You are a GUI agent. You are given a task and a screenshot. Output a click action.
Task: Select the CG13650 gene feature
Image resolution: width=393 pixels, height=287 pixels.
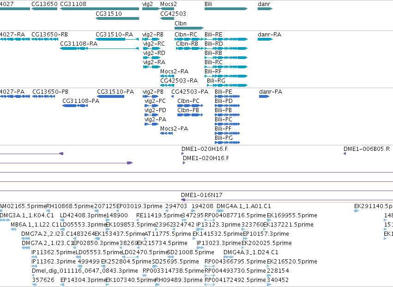(x=44, y=9)
